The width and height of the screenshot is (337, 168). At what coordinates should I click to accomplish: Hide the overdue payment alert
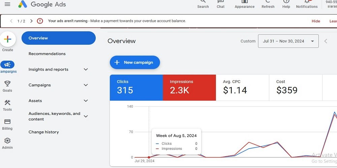316,21
